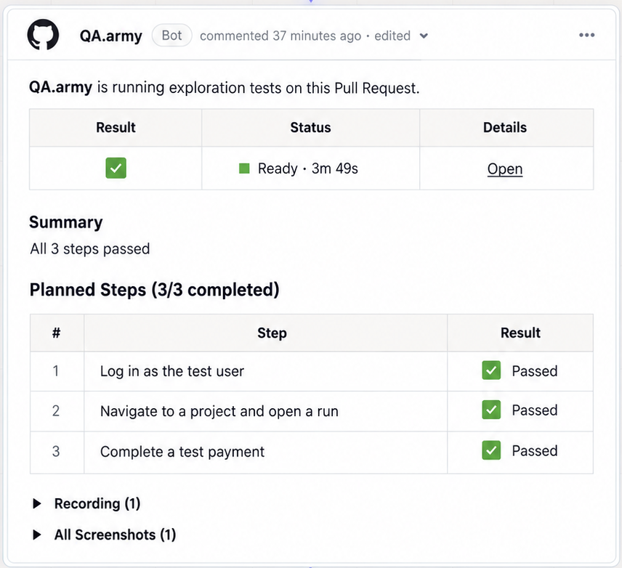Open the three-dot comment options menu
This screenshot has height=568, width=622.
(x=586, y=35)
